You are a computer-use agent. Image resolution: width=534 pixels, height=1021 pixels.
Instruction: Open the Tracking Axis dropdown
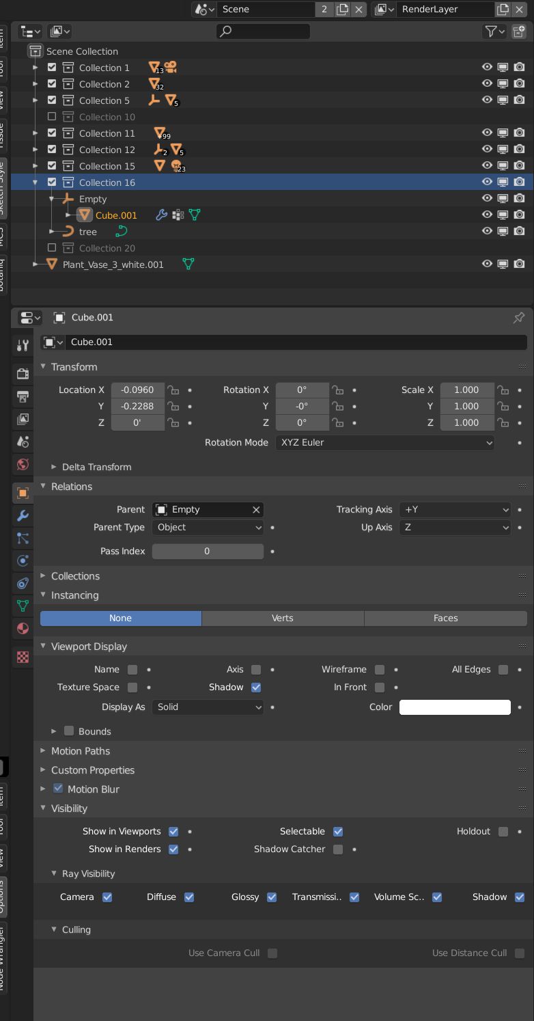pyautogui.click(x=455, y=510)
